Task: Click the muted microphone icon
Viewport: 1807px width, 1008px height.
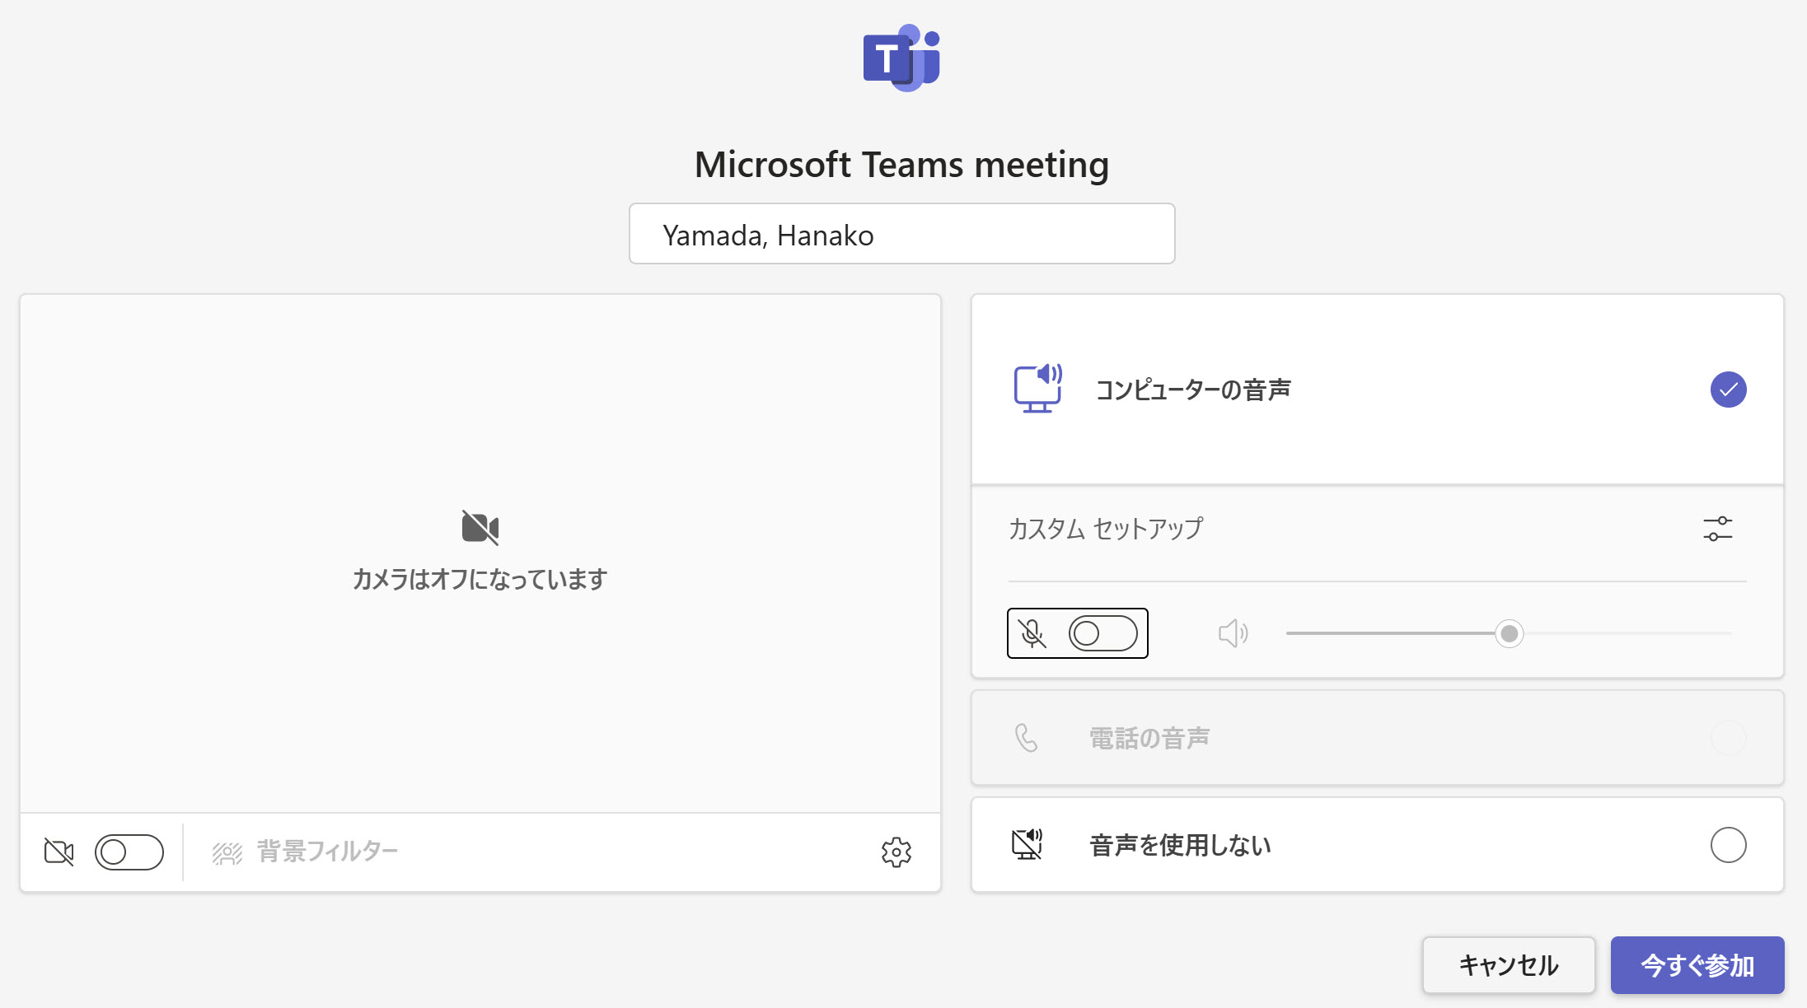Action: click(1032, 633)
